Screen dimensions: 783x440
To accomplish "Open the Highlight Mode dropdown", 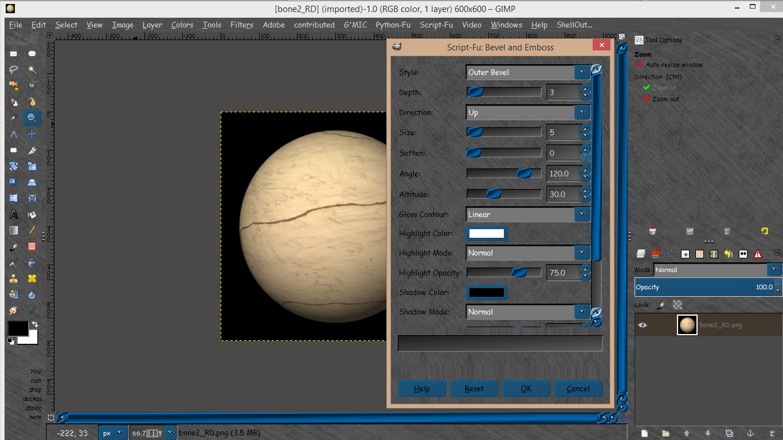I will pyautogui.click(x=528, y=253).
